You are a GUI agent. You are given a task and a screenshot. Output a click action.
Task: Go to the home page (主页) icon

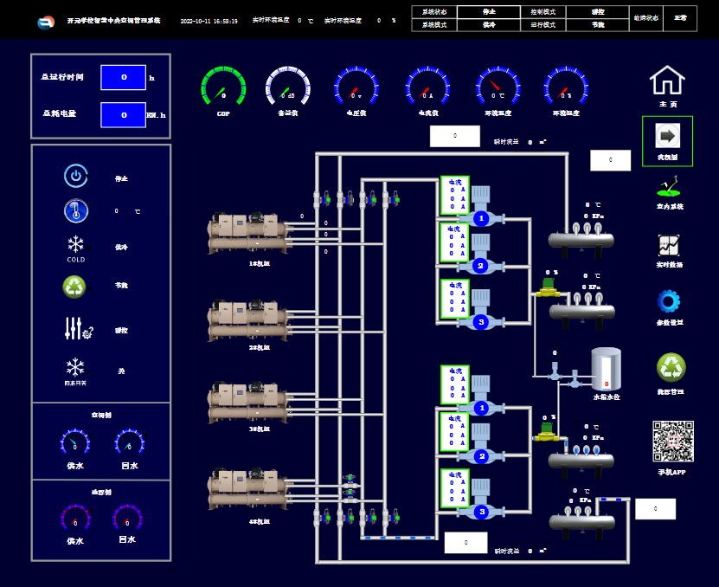coord(666,81)
